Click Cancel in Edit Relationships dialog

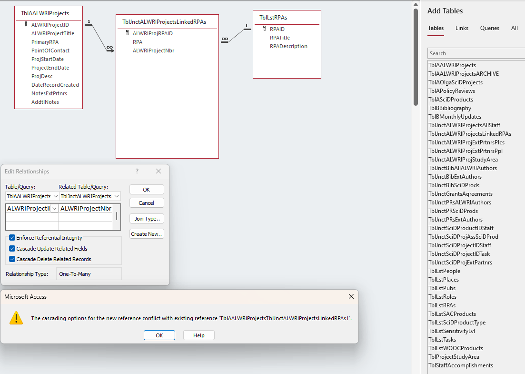pos(147,203)
